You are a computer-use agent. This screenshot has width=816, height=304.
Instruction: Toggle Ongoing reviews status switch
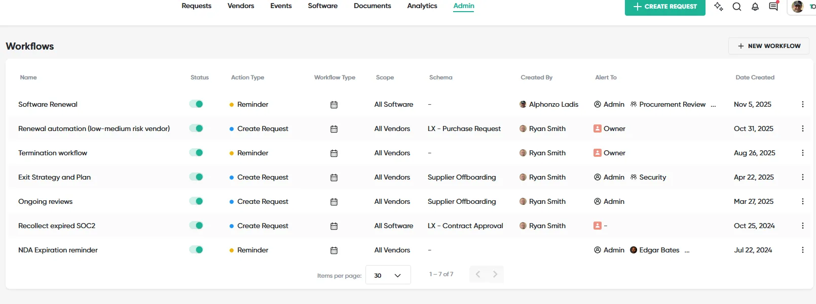point(196,201)
